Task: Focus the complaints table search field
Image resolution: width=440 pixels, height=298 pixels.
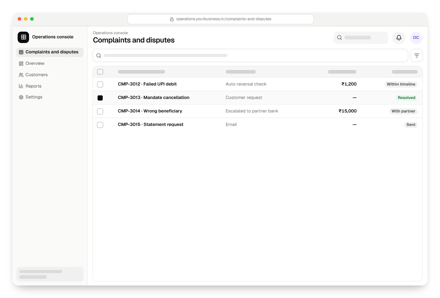Action: point(250,55)
